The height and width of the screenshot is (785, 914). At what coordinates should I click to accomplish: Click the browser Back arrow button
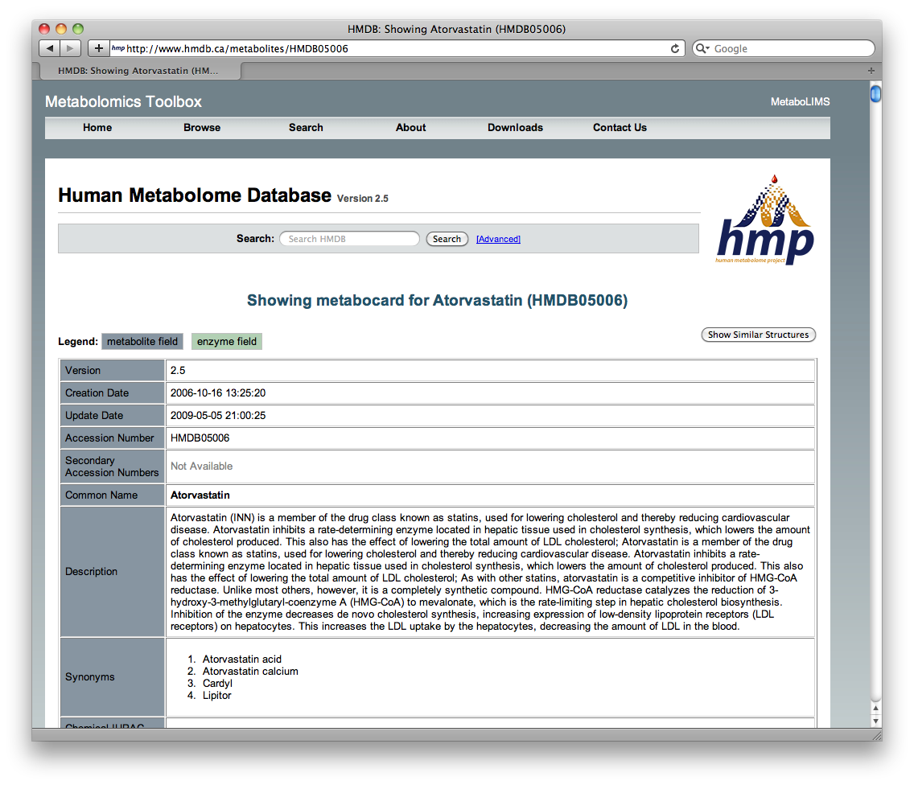pyautogui.click(x=49, y=48)
